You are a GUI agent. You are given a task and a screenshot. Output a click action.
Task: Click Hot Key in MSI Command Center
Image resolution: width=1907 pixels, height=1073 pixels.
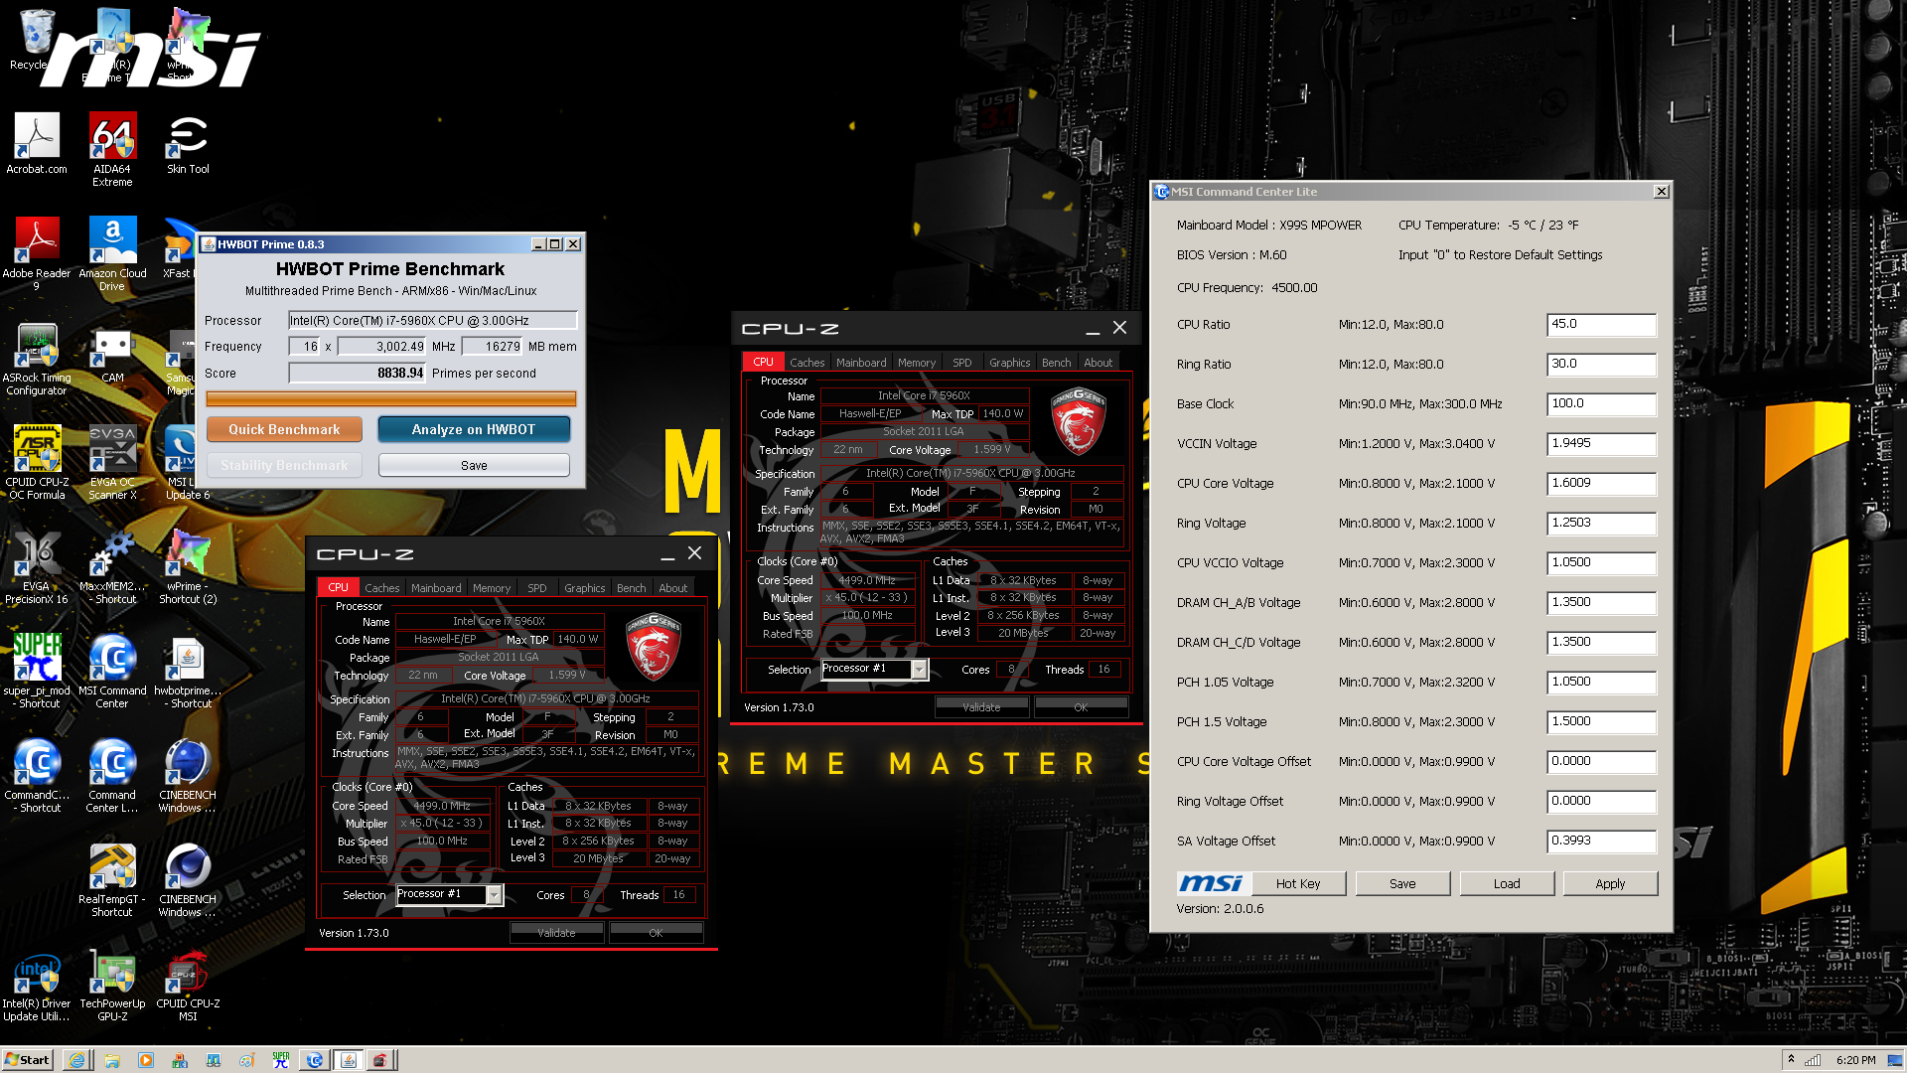1298,883
